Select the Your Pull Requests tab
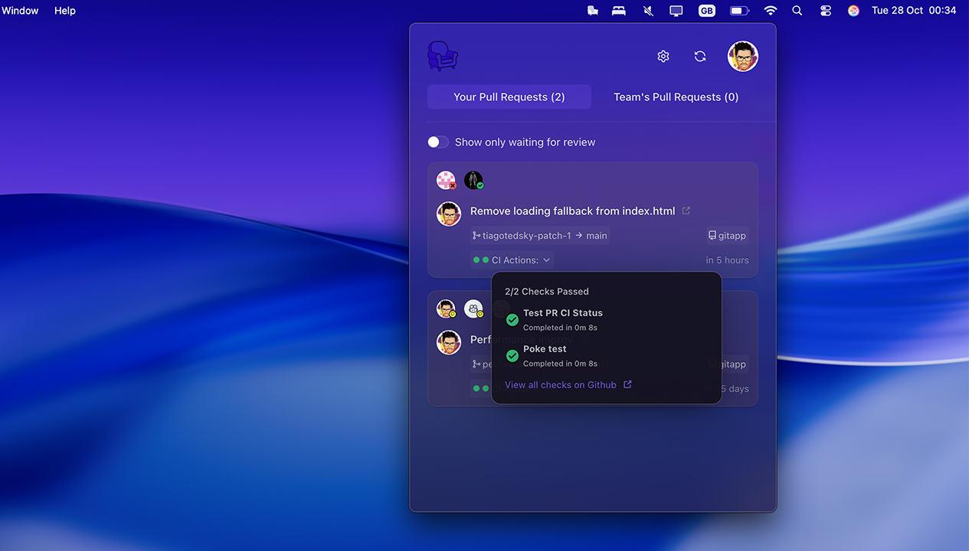Image resolution: width=969 pixels, height=551 pixels. tap(509, 96)
